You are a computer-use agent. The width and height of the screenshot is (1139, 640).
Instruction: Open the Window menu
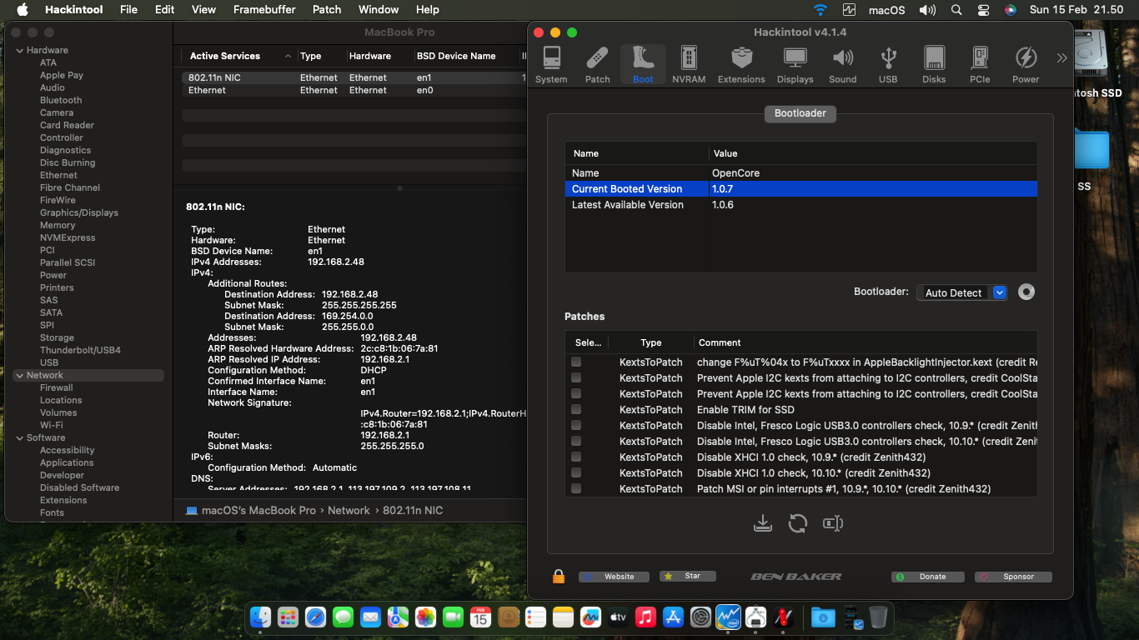[379, 10]
